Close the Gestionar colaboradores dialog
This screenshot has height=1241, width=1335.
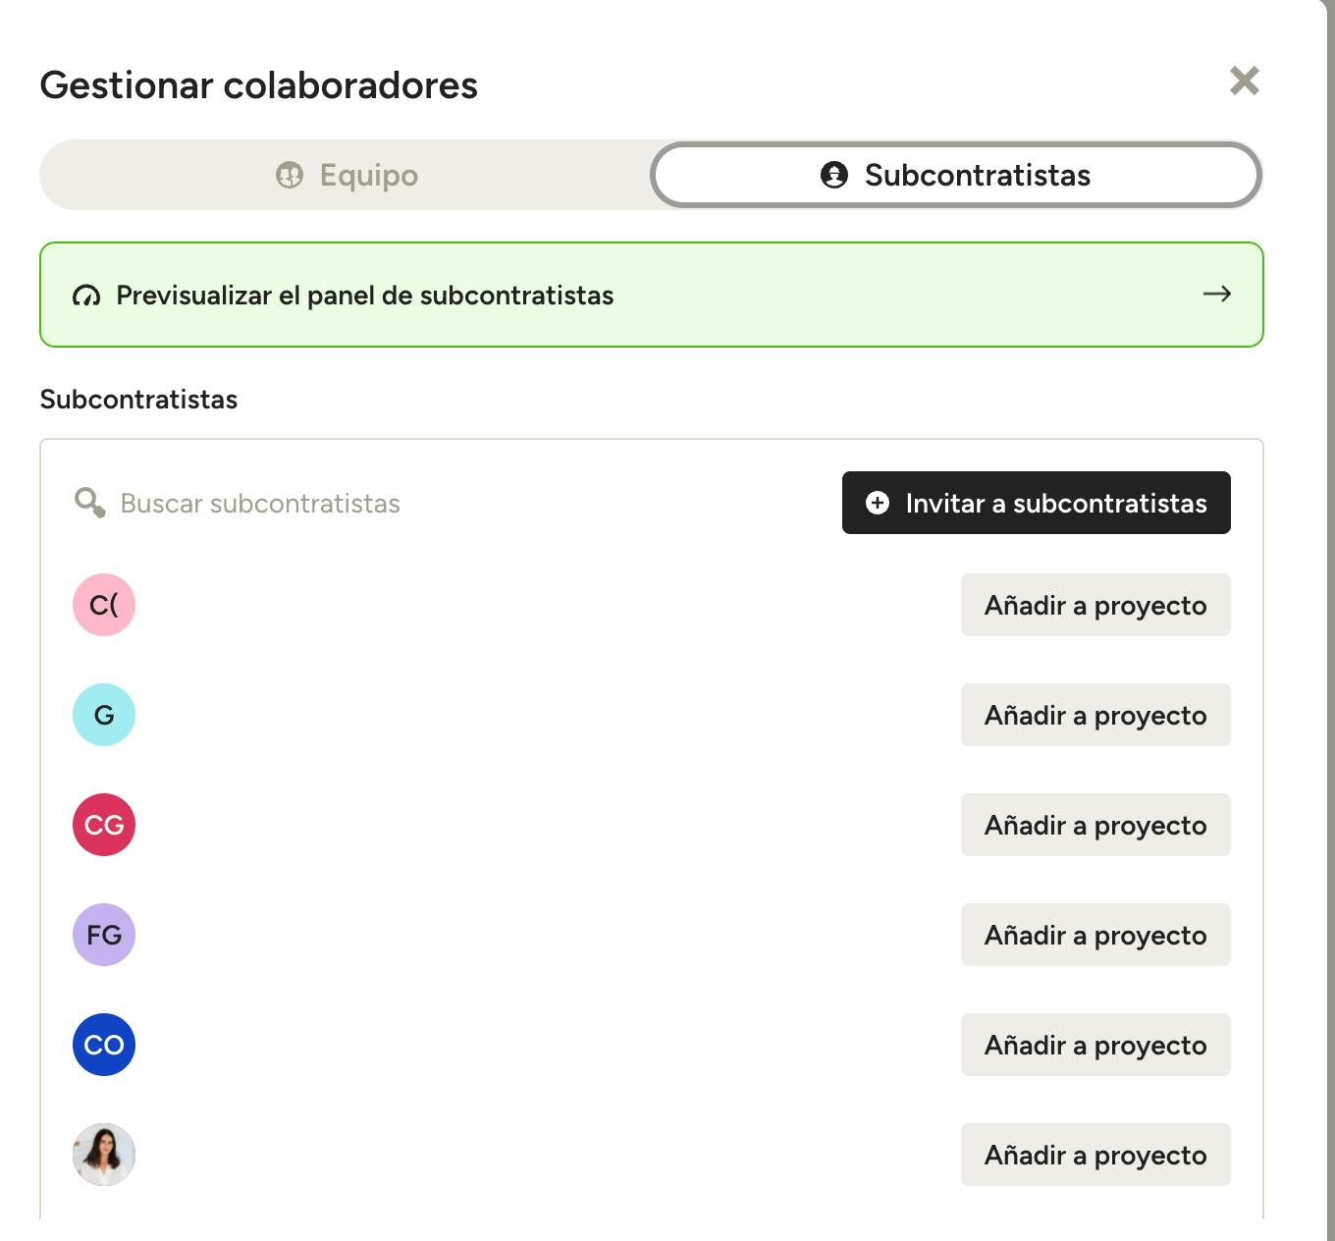point(1244,81)
